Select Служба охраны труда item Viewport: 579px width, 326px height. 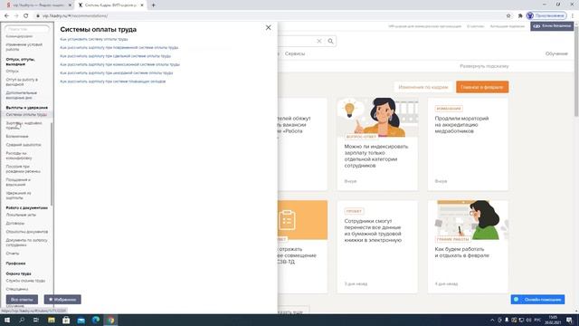(25, 281)
